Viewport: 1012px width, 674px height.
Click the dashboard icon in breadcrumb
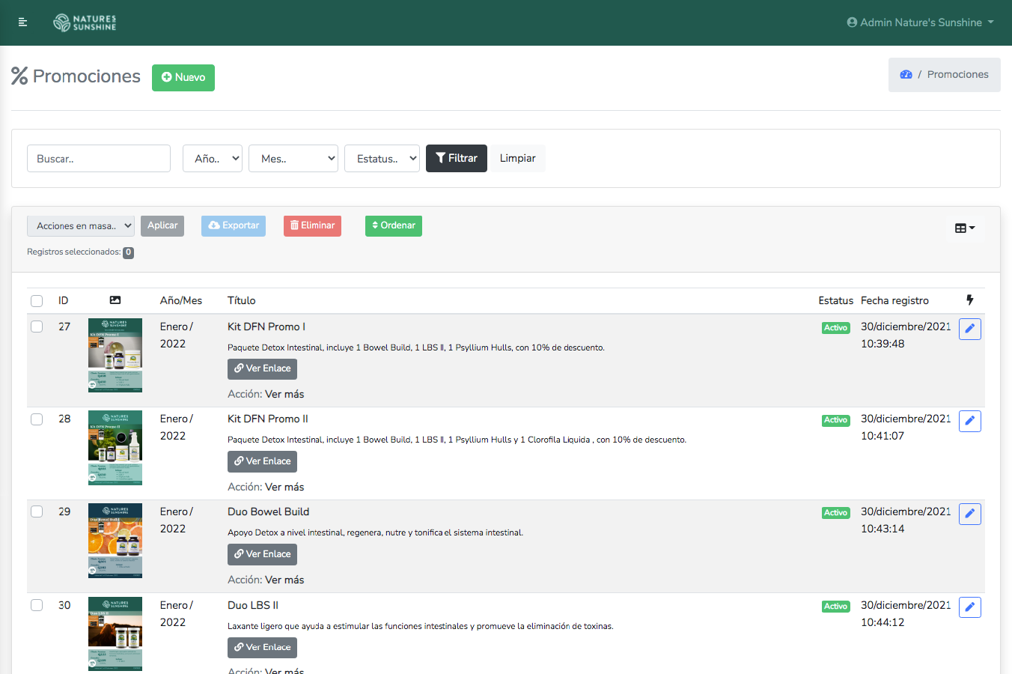[x=906, y=75]
